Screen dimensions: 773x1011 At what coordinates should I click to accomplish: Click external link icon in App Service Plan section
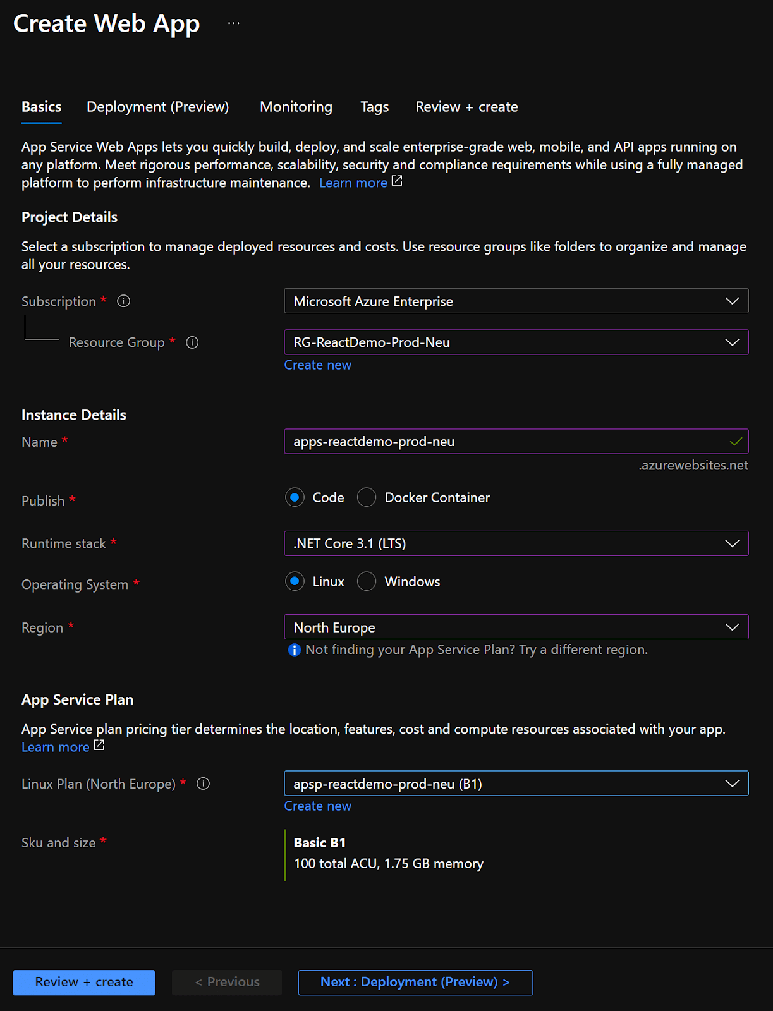point(99,746)
